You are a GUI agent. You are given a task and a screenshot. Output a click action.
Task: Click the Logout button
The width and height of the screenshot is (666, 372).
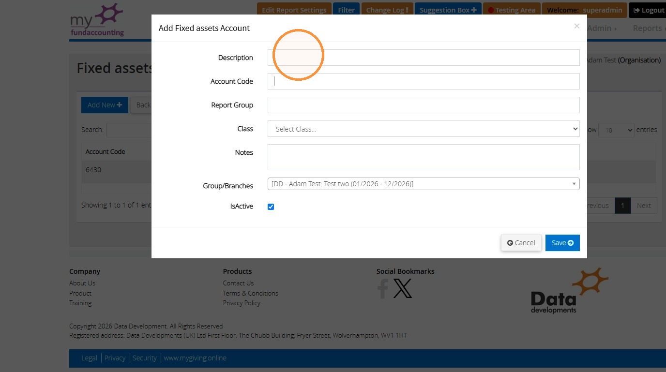tap(648, 10)
